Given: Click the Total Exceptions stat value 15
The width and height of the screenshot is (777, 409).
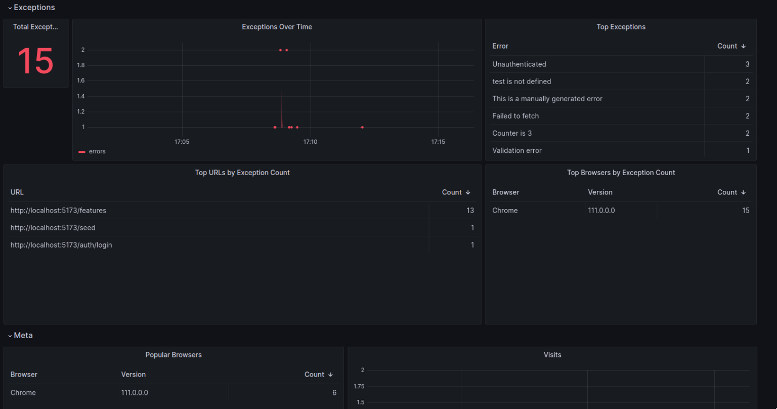Looking at the screenshot, I should tap(35, 61).
